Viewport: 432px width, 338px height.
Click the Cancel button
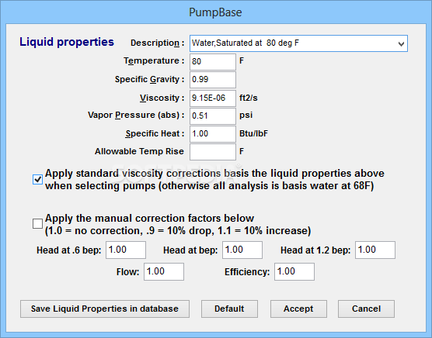(x=367, y=309)
